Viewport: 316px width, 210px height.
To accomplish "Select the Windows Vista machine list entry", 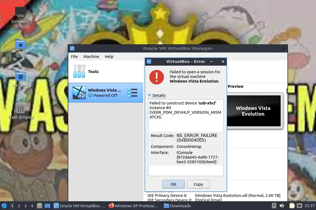I will pyautogui.click(x=106, y=93).
